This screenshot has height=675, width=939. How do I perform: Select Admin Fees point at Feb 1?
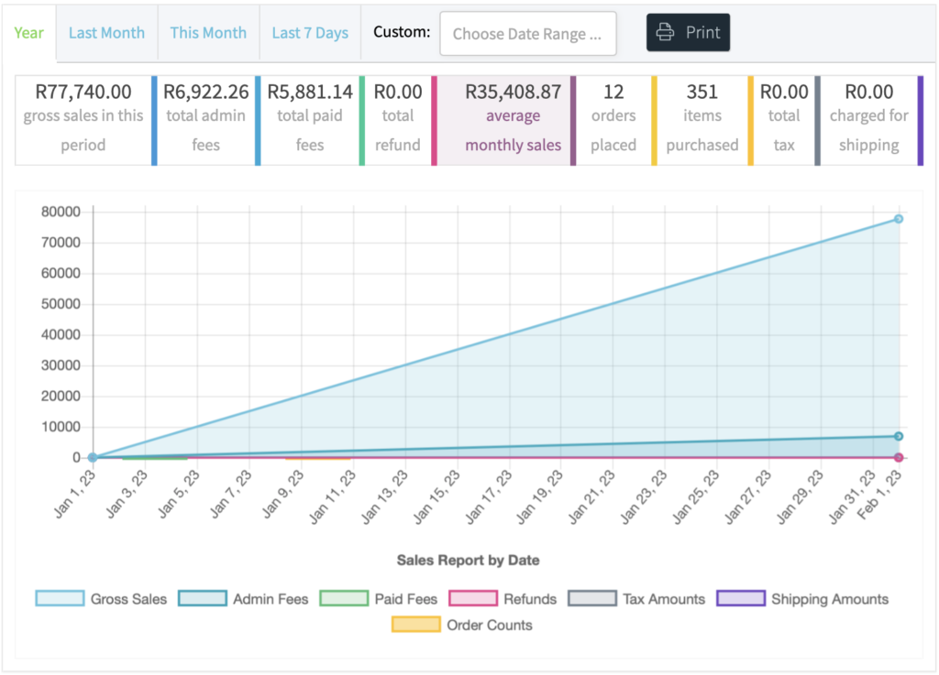[x=899, y=437]
